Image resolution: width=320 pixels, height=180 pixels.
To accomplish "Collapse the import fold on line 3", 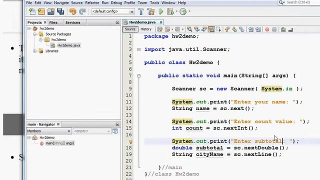I will click(x=139, y=49).
